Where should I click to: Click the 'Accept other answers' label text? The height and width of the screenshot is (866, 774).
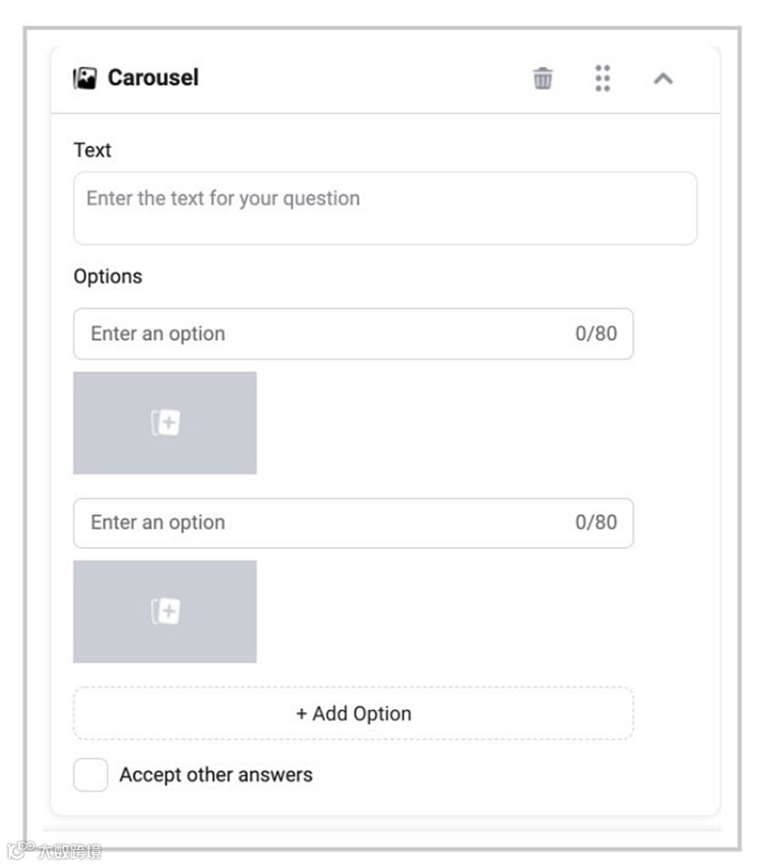point(215,775)
